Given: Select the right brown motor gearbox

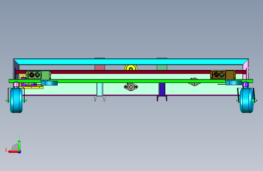Looking at the screenshot, I should pyautogui.click(x=223, y=75).
